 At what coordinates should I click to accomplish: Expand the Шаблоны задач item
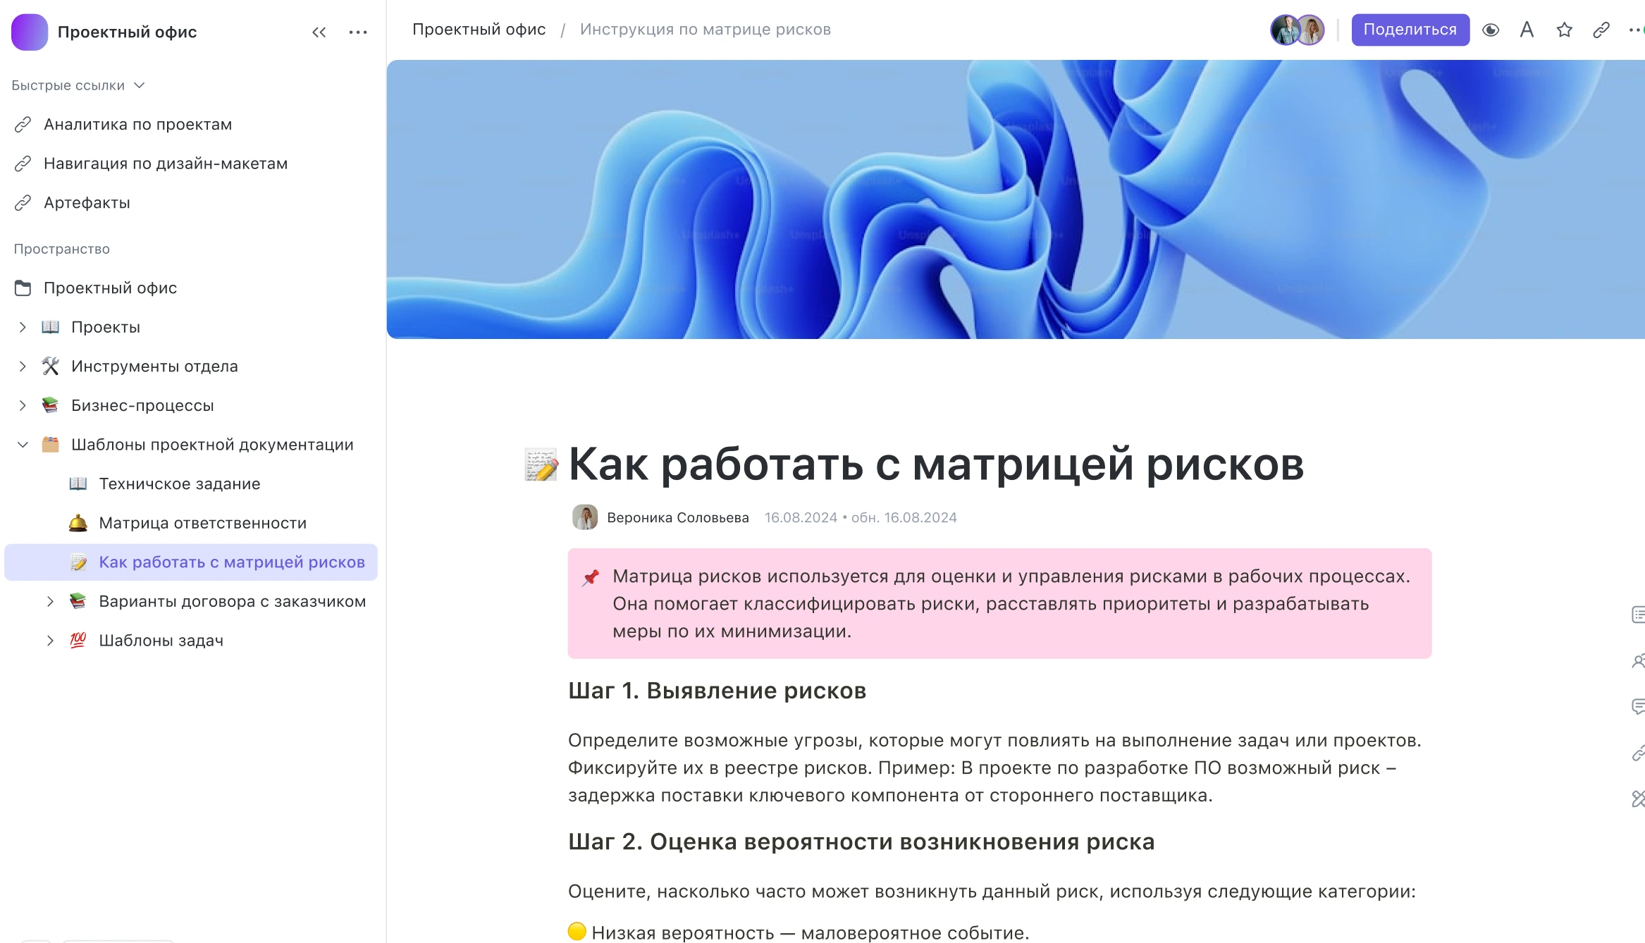tap(50, 641)
